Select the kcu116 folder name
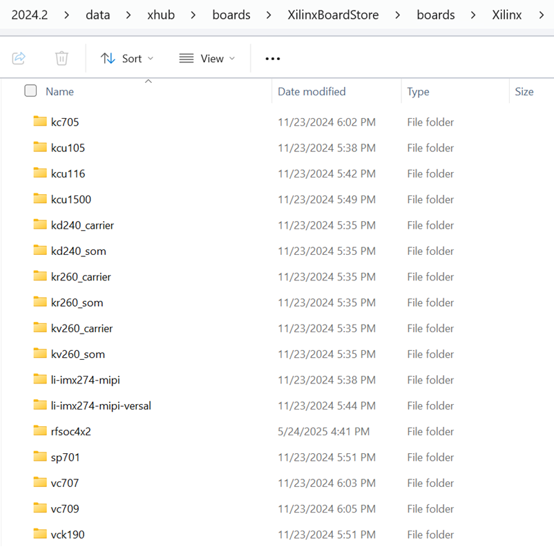The height and width of the screenshot is (554, 554). [68, 173]
